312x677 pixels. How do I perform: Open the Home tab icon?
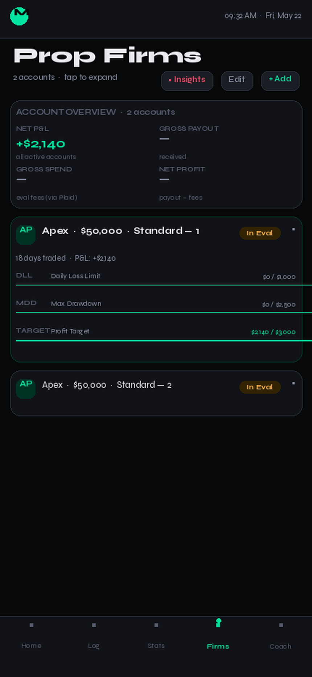tap(32, 625)
